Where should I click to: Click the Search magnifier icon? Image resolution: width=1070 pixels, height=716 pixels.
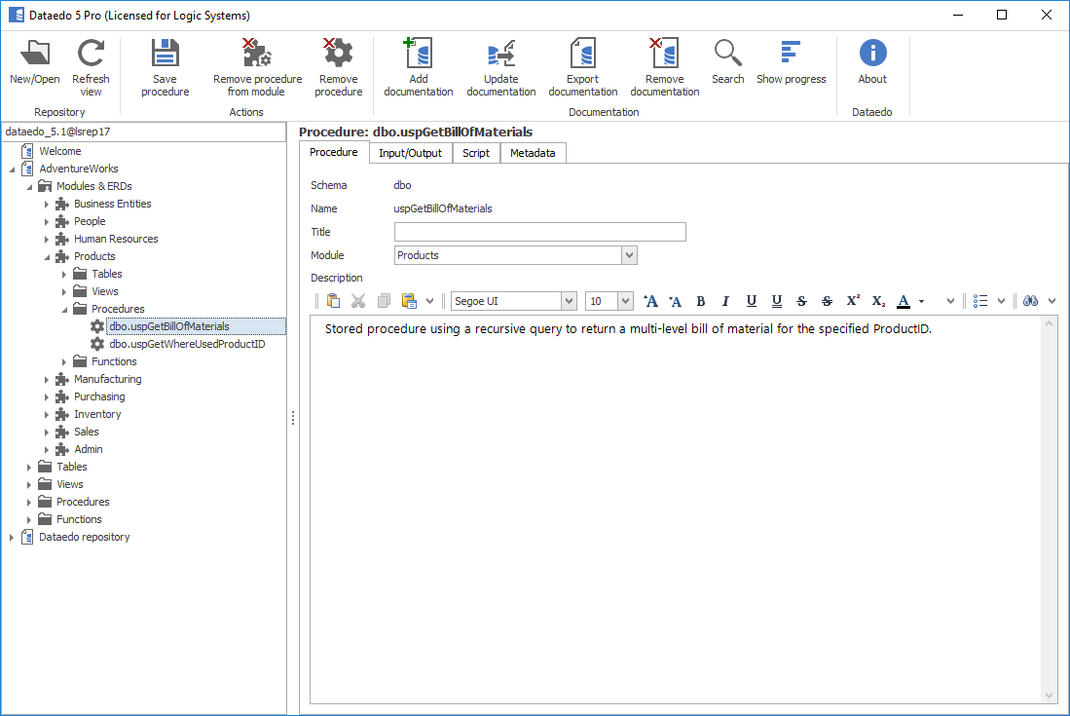tap(727, 56)
